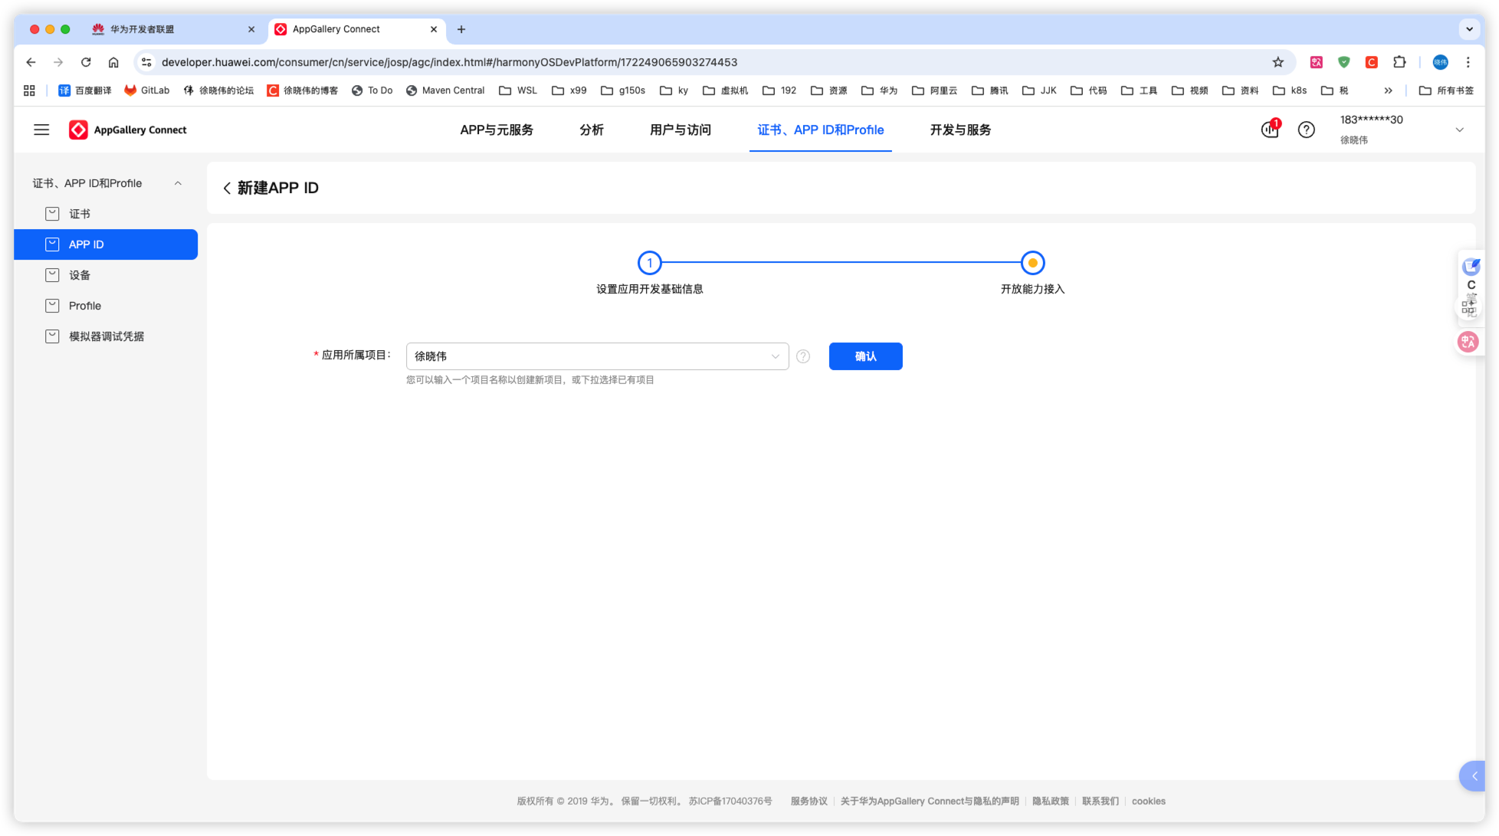Image resolution: width=1499 pixels, height=836 pixels.
Task: Open the 应用所属项目 dropdown
Action: click(x=597, y=356)
